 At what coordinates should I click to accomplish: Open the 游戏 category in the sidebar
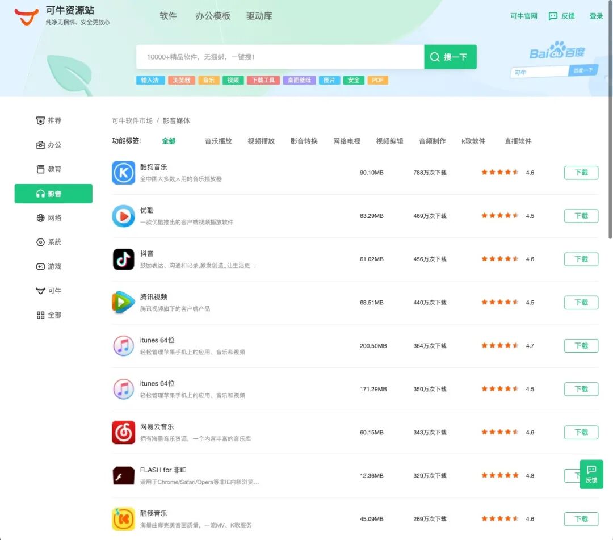[53, 266]
